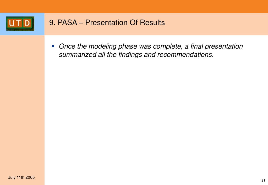
Task: Click the word 'recommendations.' in the bullet text
Action: [x=185, y=55]
